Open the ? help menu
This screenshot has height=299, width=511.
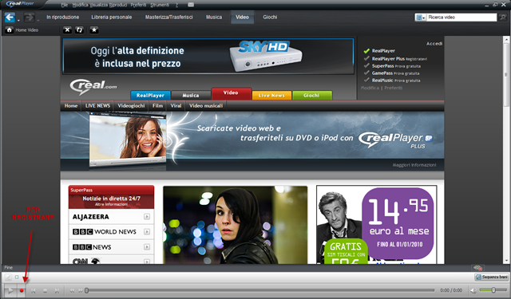pyautogui.click(x=176, y=5)
